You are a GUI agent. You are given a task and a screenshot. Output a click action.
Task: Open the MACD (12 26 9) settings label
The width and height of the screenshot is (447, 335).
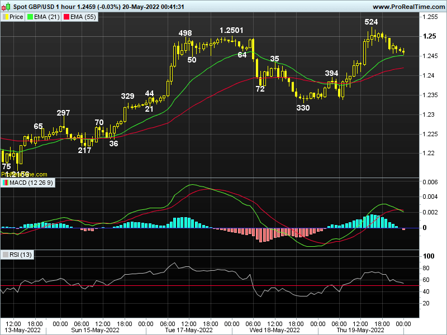tap(31, 183)
